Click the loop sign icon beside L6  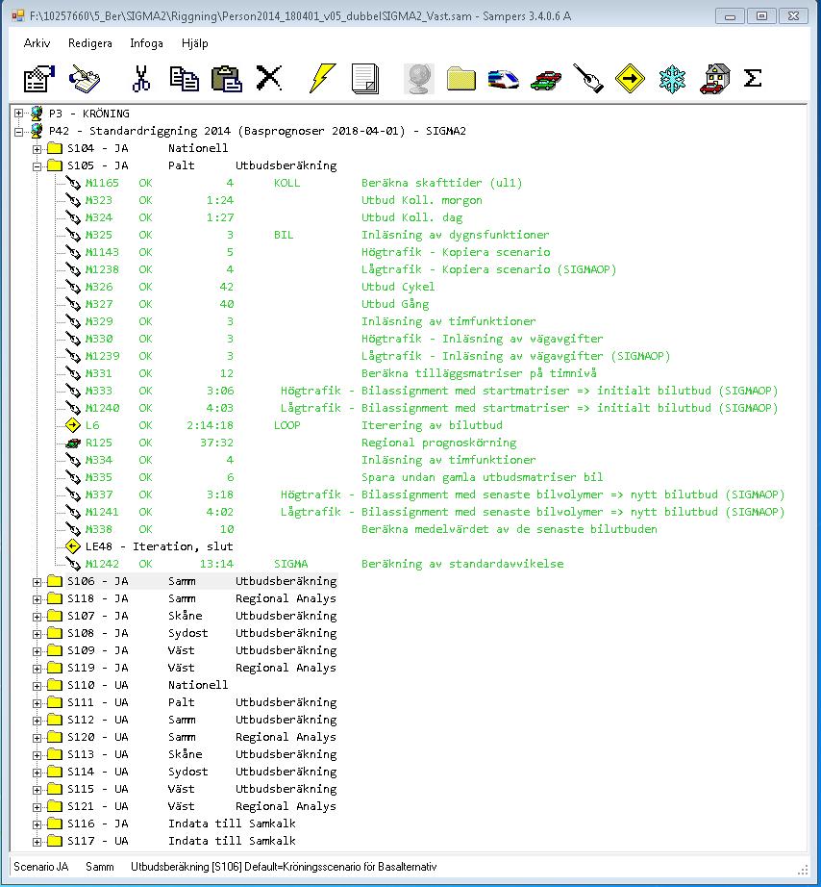click(x=73, y=425)
